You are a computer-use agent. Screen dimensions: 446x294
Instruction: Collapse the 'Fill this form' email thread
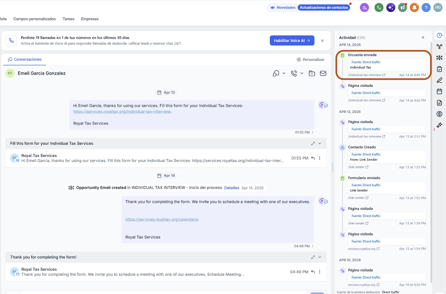[320, 143]
